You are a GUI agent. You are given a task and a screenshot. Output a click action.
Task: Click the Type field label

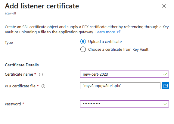(9, 43)
